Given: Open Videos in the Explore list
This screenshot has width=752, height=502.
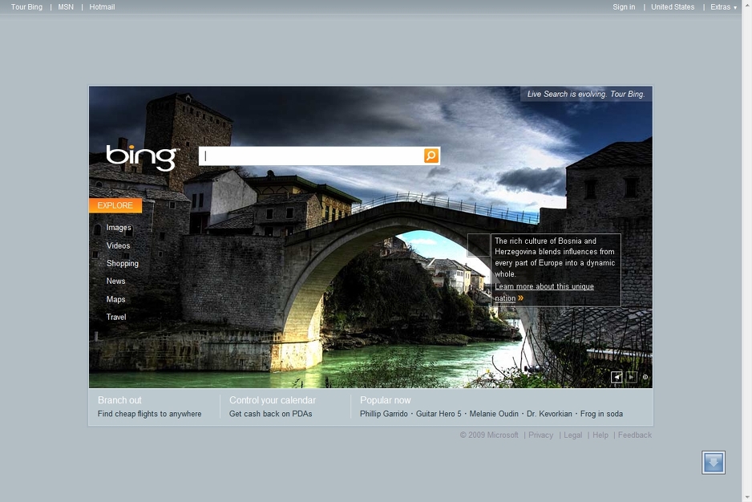Looking at the screenshot, I should [119, 245].
